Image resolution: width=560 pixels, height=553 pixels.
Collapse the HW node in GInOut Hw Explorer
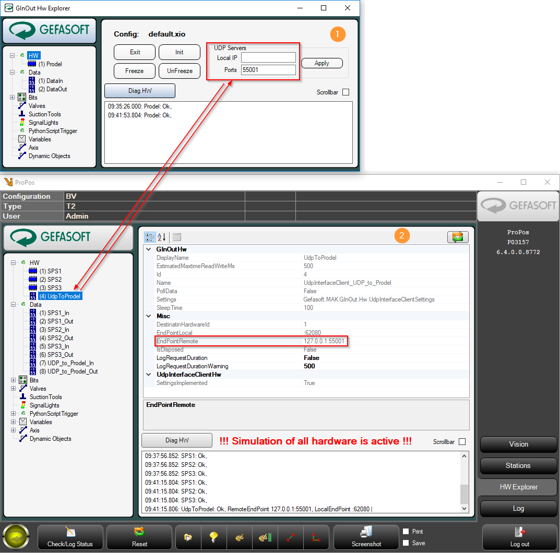coord(12,55)
